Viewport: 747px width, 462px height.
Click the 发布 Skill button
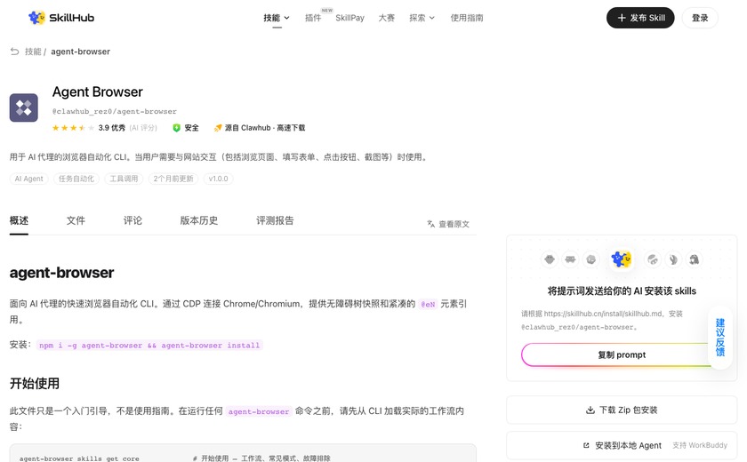pyautogui.click(x=640, y=18)
